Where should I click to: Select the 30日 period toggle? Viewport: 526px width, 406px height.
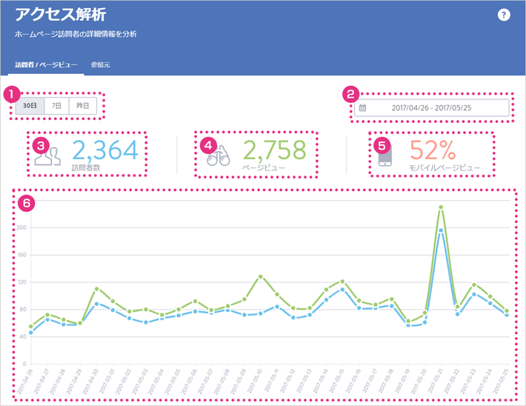tap(30, 106)
